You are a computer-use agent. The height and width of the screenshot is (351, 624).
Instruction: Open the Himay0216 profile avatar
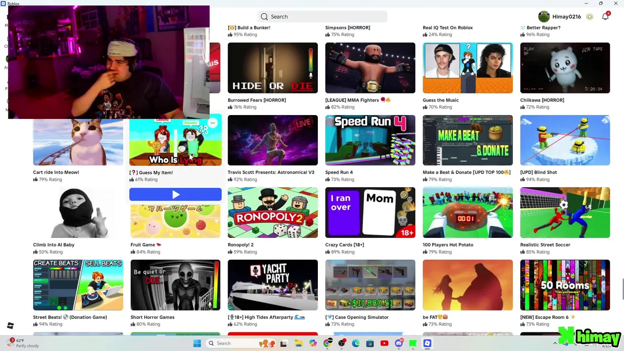click(544, 17)
